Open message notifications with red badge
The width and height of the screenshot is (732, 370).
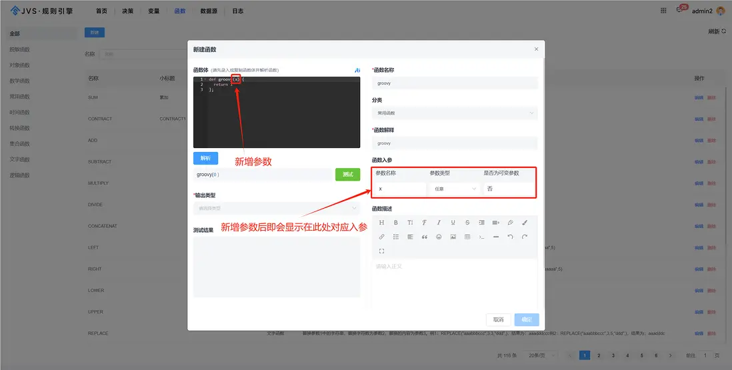coord(680,10)
